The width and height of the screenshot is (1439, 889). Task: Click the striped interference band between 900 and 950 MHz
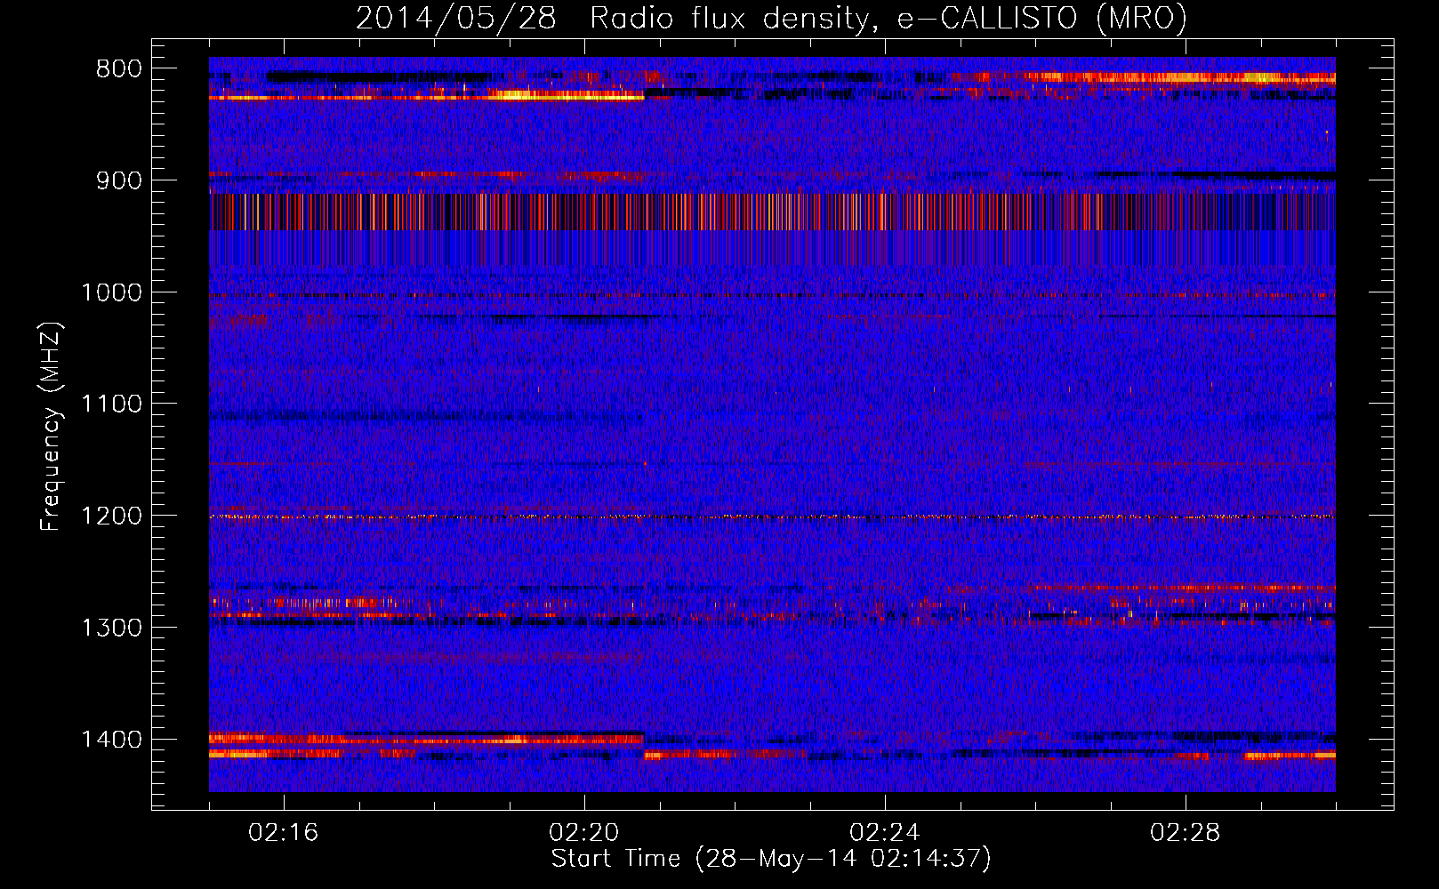772,212
